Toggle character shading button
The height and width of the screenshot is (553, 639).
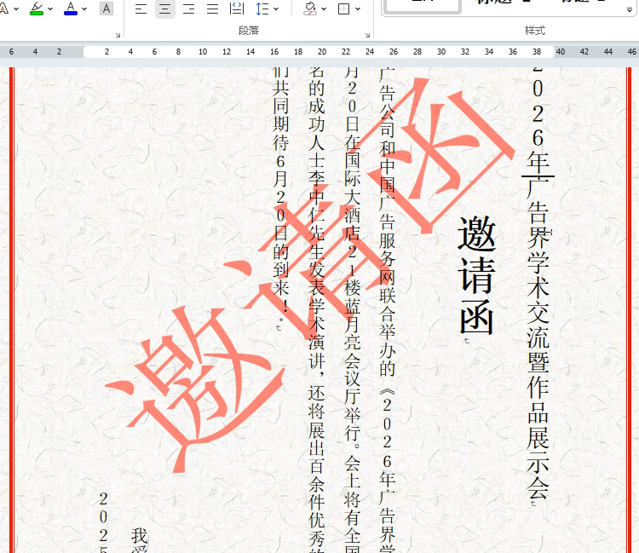(106, 9)
